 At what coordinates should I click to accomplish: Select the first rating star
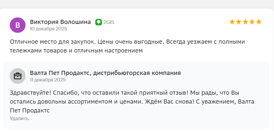pyautogui.click(x=232, y=22)
